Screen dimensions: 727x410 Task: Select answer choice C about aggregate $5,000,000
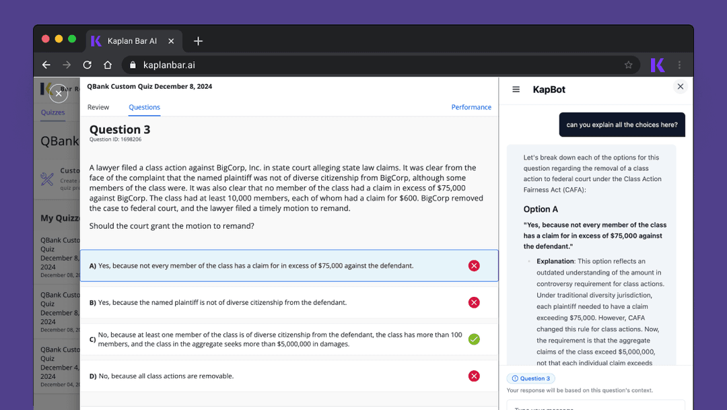(289, 339)
